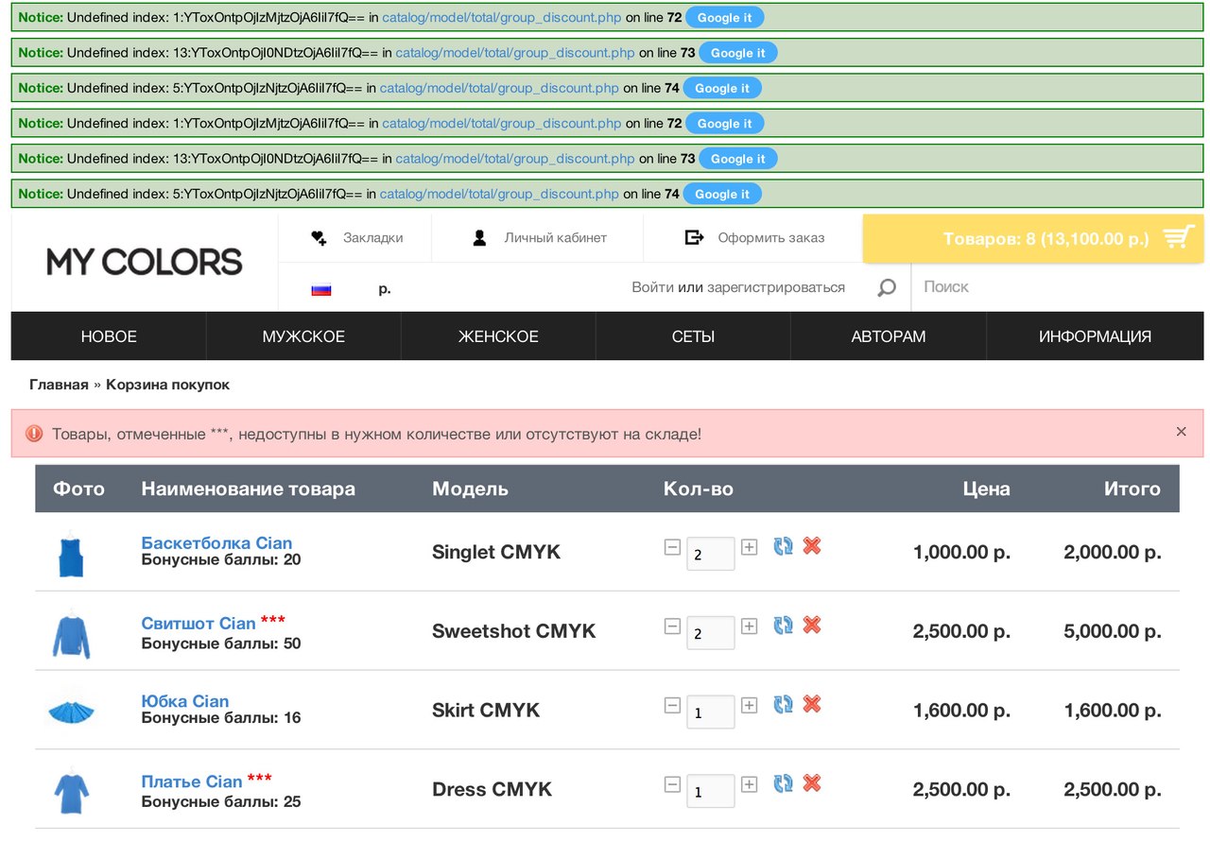The width and height of the screenshot is (1210, 841).
Task: Remove Баскетболка Cian from cart
Action: click(x=812, y=545)
